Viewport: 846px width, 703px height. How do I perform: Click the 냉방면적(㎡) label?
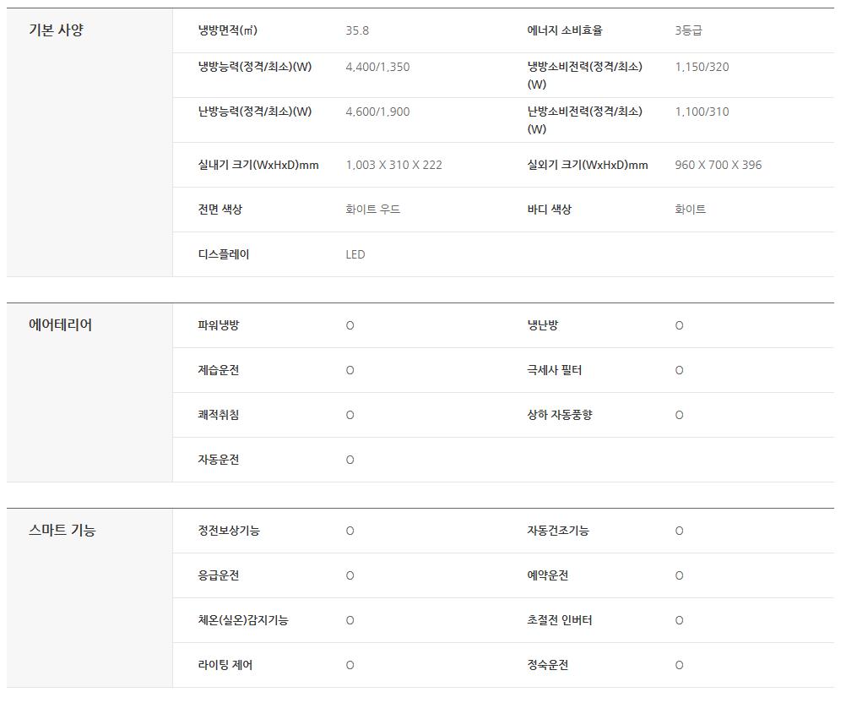[x=228, y=30]
